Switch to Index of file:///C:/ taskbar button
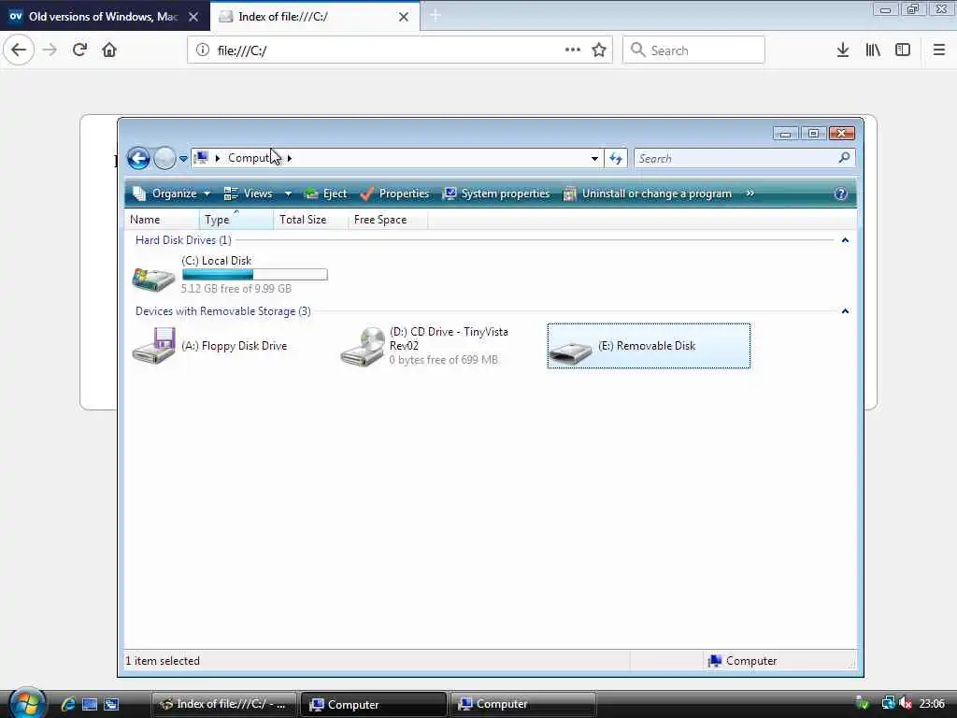The image size is (957, 718). pos(224,704)
